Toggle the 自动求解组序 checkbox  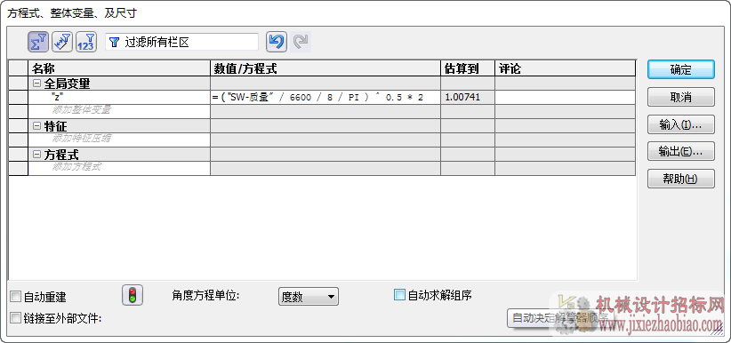click(399, 294)
